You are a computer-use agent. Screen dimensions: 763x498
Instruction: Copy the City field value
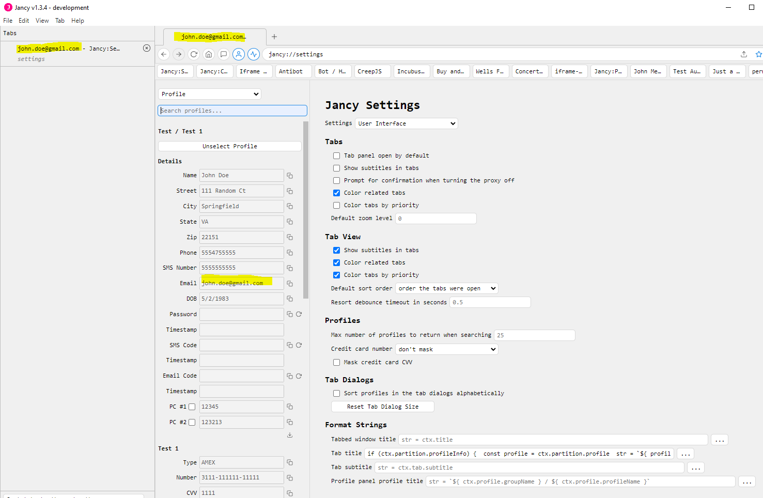click(x=290, y=206)
